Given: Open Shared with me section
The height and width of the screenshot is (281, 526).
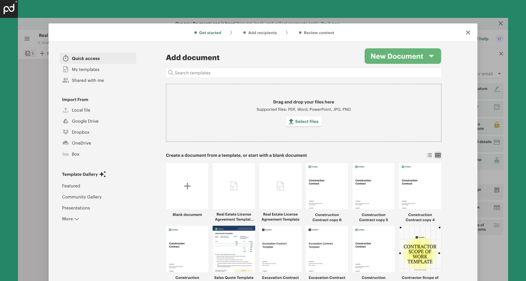Looking at the screenshot, I should pos(88,81).
